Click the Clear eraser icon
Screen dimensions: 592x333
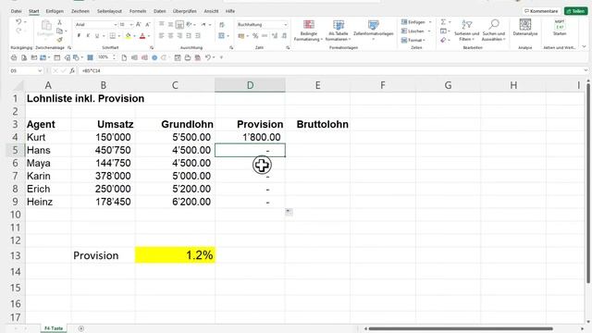tap(444, 40)
